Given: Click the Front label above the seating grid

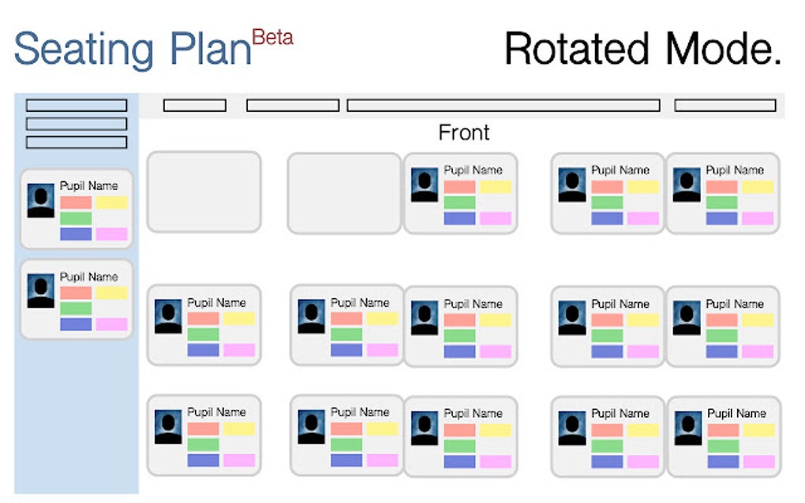Looking at the screenshot, I should click(464, 132).
